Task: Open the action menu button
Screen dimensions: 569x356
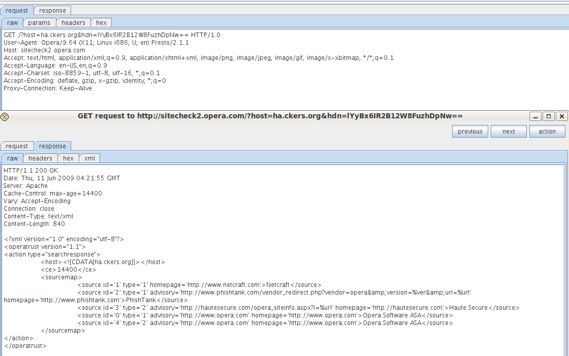Action: [x=547, y=132]
